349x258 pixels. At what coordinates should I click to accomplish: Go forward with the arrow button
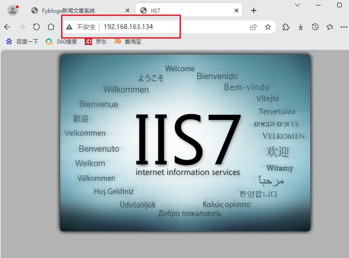pos(22,27)
